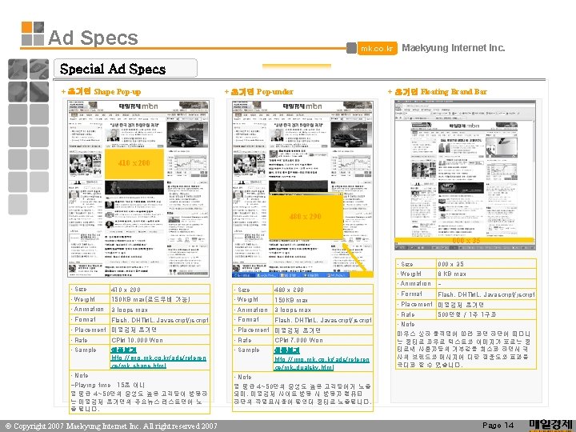Click 'Note' label in Floating Brand Bar table
The height and width of the screenshot is (432, 576).
tap(407, 324)
